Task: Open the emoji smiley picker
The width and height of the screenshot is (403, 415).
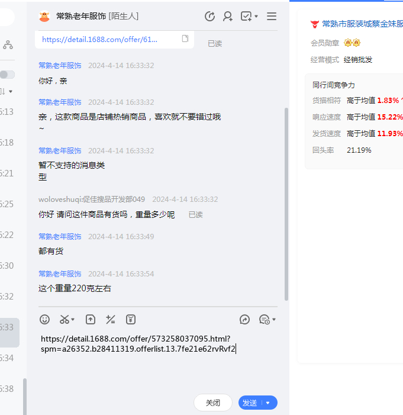Action: coord(44,320)
